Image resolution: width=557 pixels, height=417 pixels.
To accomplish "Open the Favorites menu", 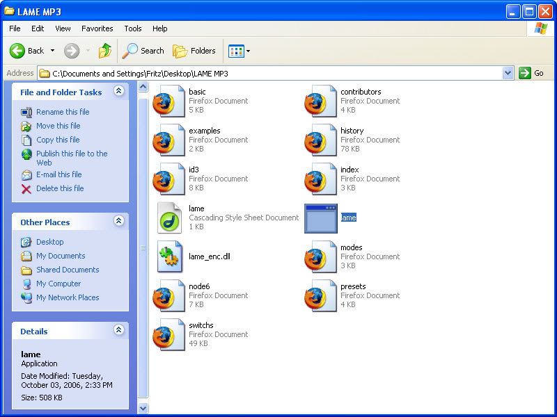I will [97, 28].
